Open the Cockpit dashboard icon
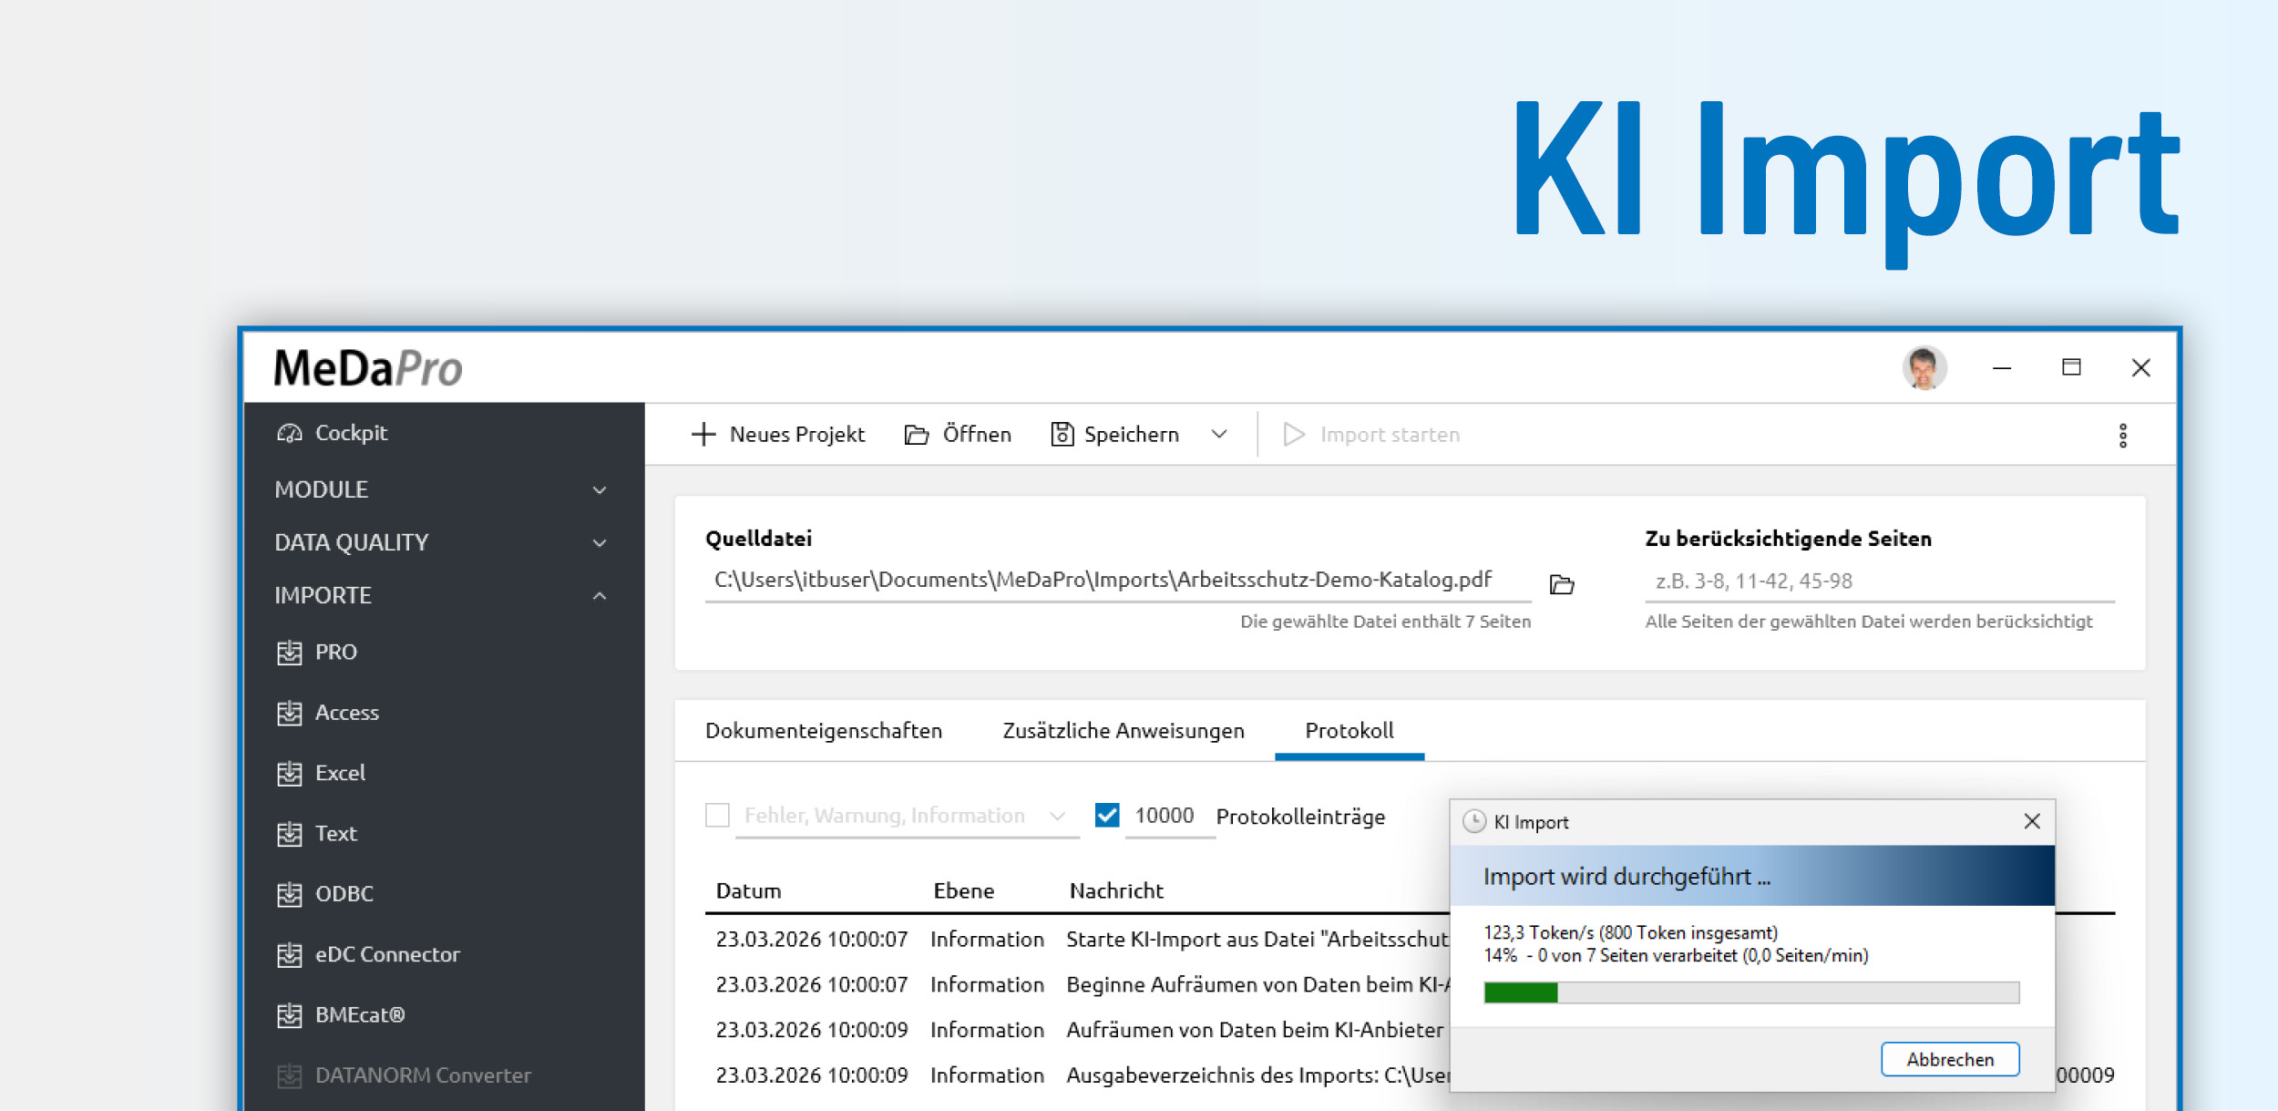The image size is (2278, 1111). [290, 433]
